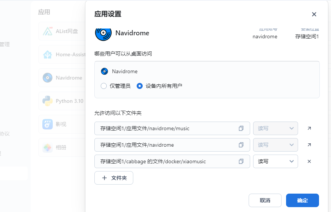This screenshot has height=212, width=331.
Task: Select the 仅管理员 radio button
Action: (x=104, y=86)
